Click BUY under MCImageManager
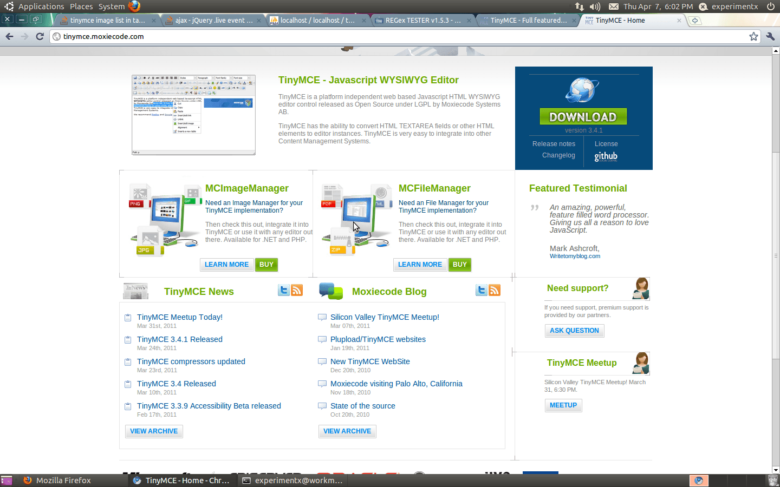 [266, 265]
